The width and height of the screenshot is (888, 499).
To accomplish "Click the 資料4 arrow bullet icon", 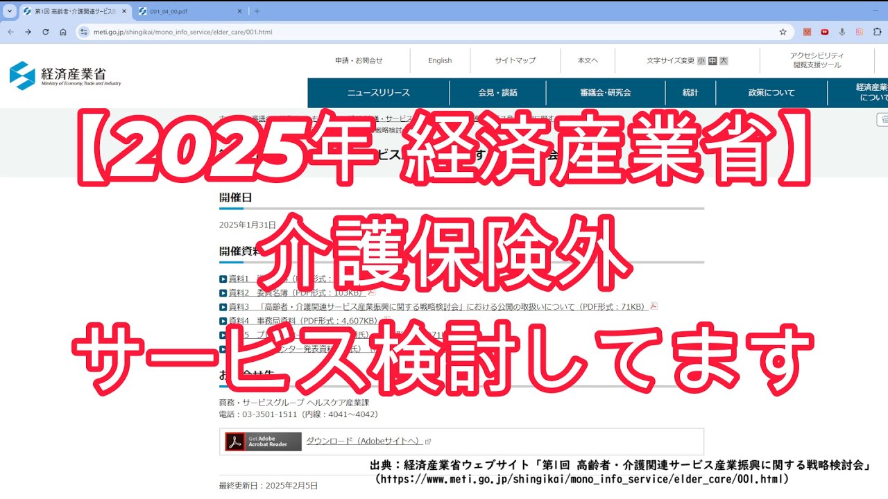I will point(223,321).
